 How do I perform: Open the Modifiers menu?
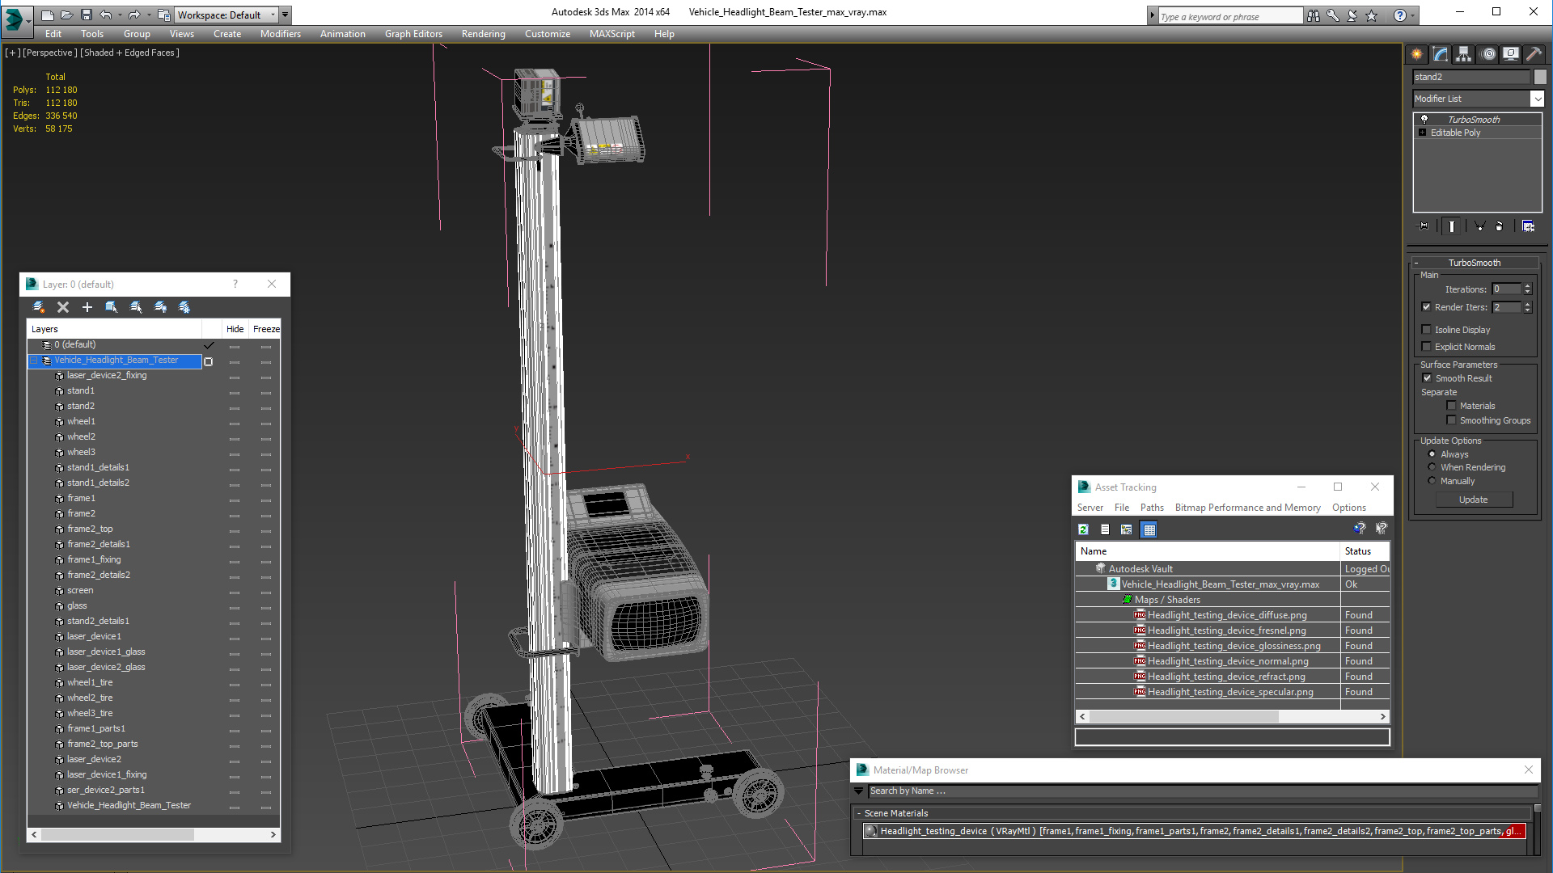278,33
